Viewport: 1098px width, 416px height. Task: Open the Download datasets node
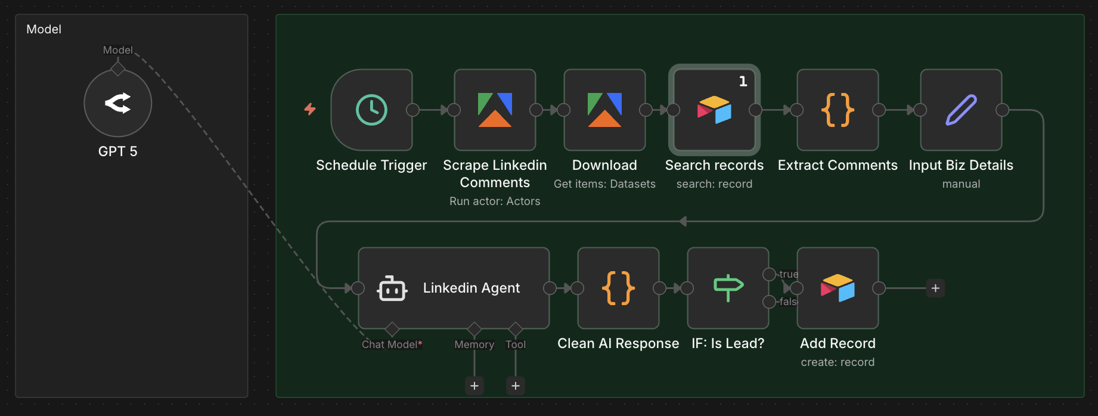point(604,110)
